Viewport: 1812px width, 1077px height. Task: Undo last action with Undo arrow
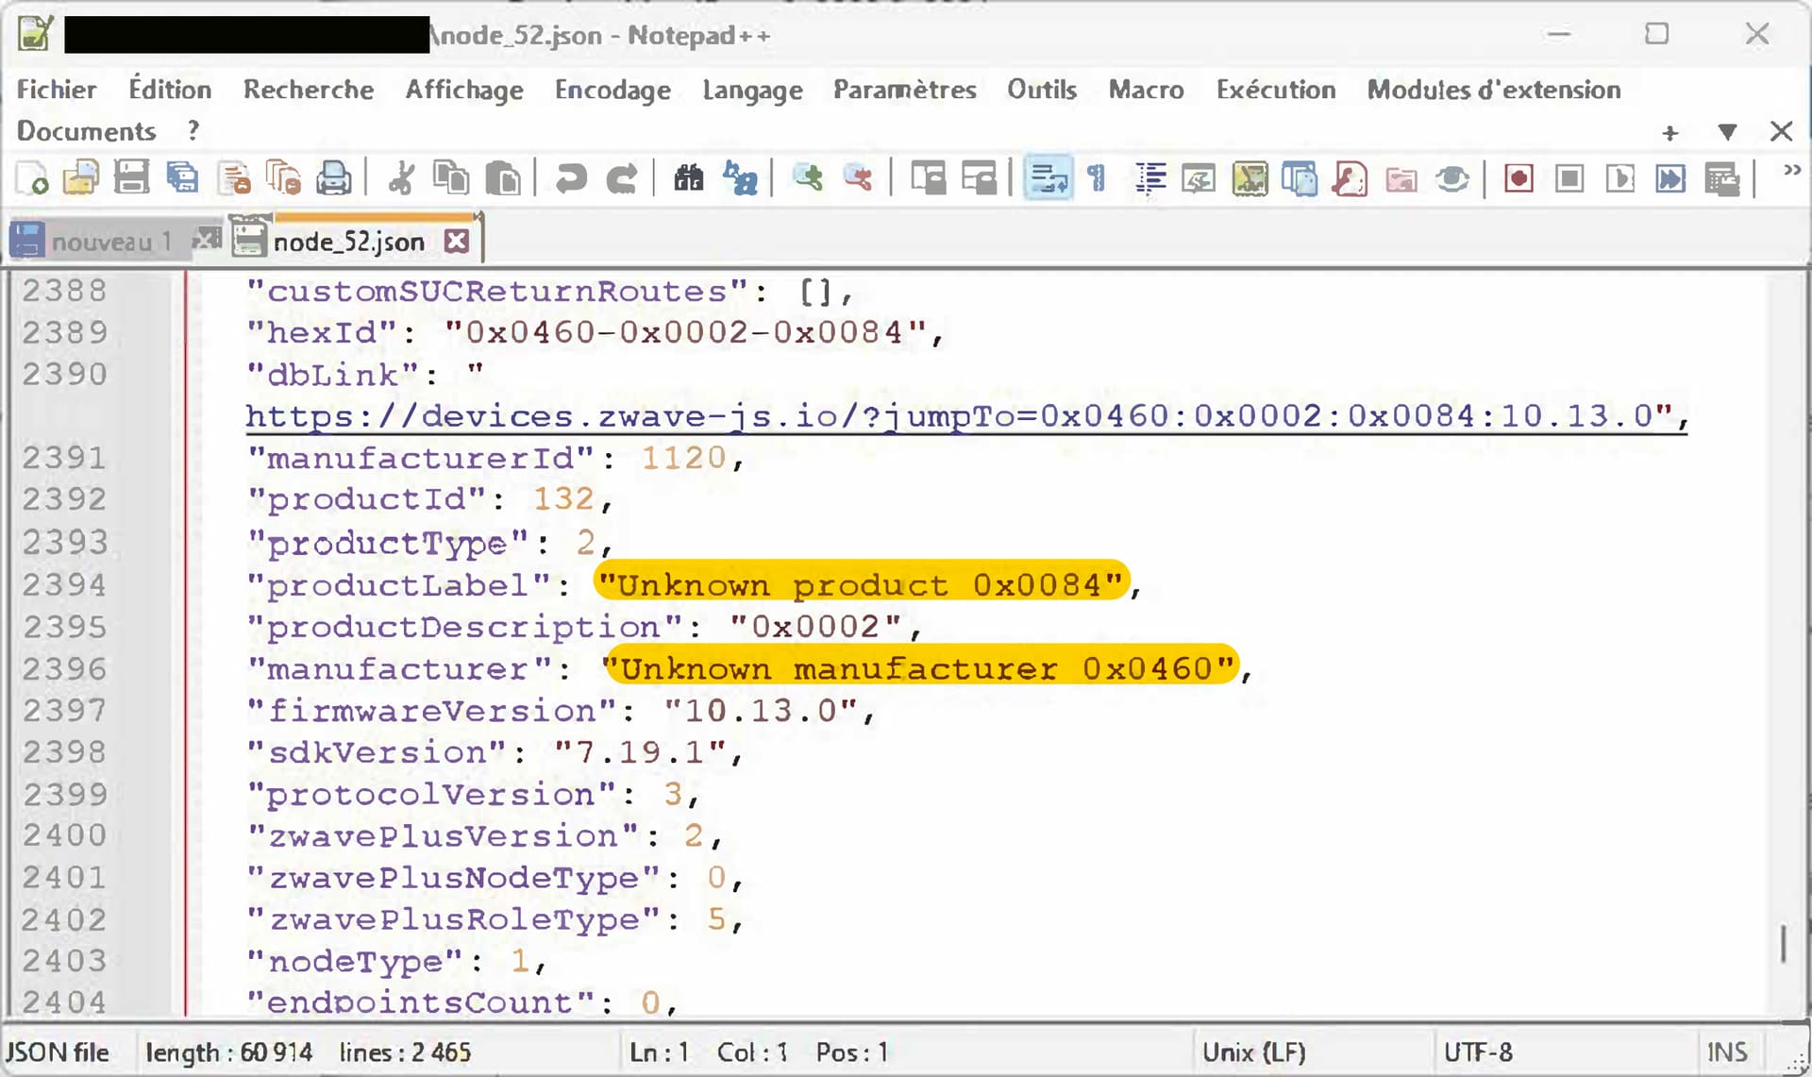pyautogui.click(x=571, y=177)
